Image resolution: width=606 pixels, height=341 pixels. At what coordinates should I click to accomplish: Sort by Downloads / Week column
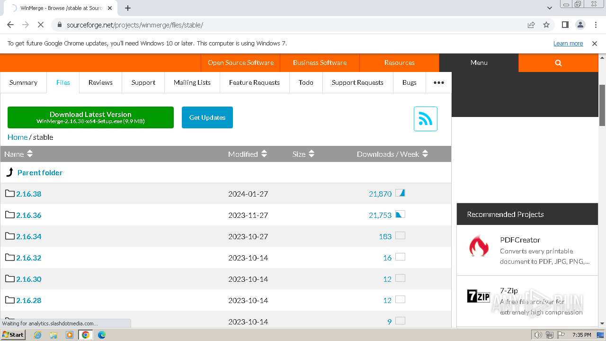pyautogui.click(x=392, y=154)
